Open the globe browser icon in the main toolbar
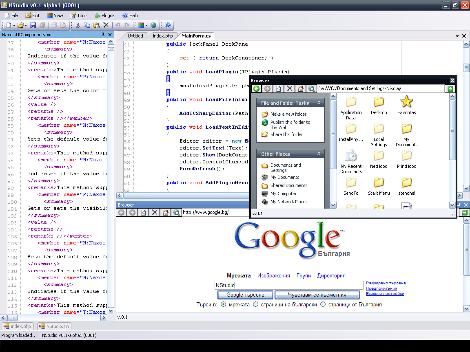 [153, 25]
